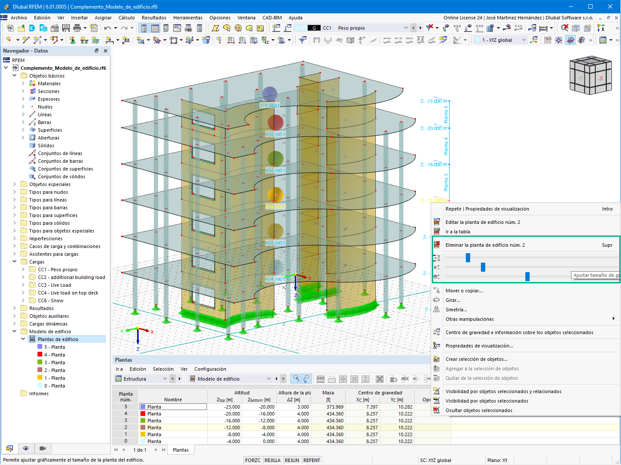This screenshot has width=621, height=465.
Task: Click the Nombre cell for planta 5
Action: pos(173,407)
